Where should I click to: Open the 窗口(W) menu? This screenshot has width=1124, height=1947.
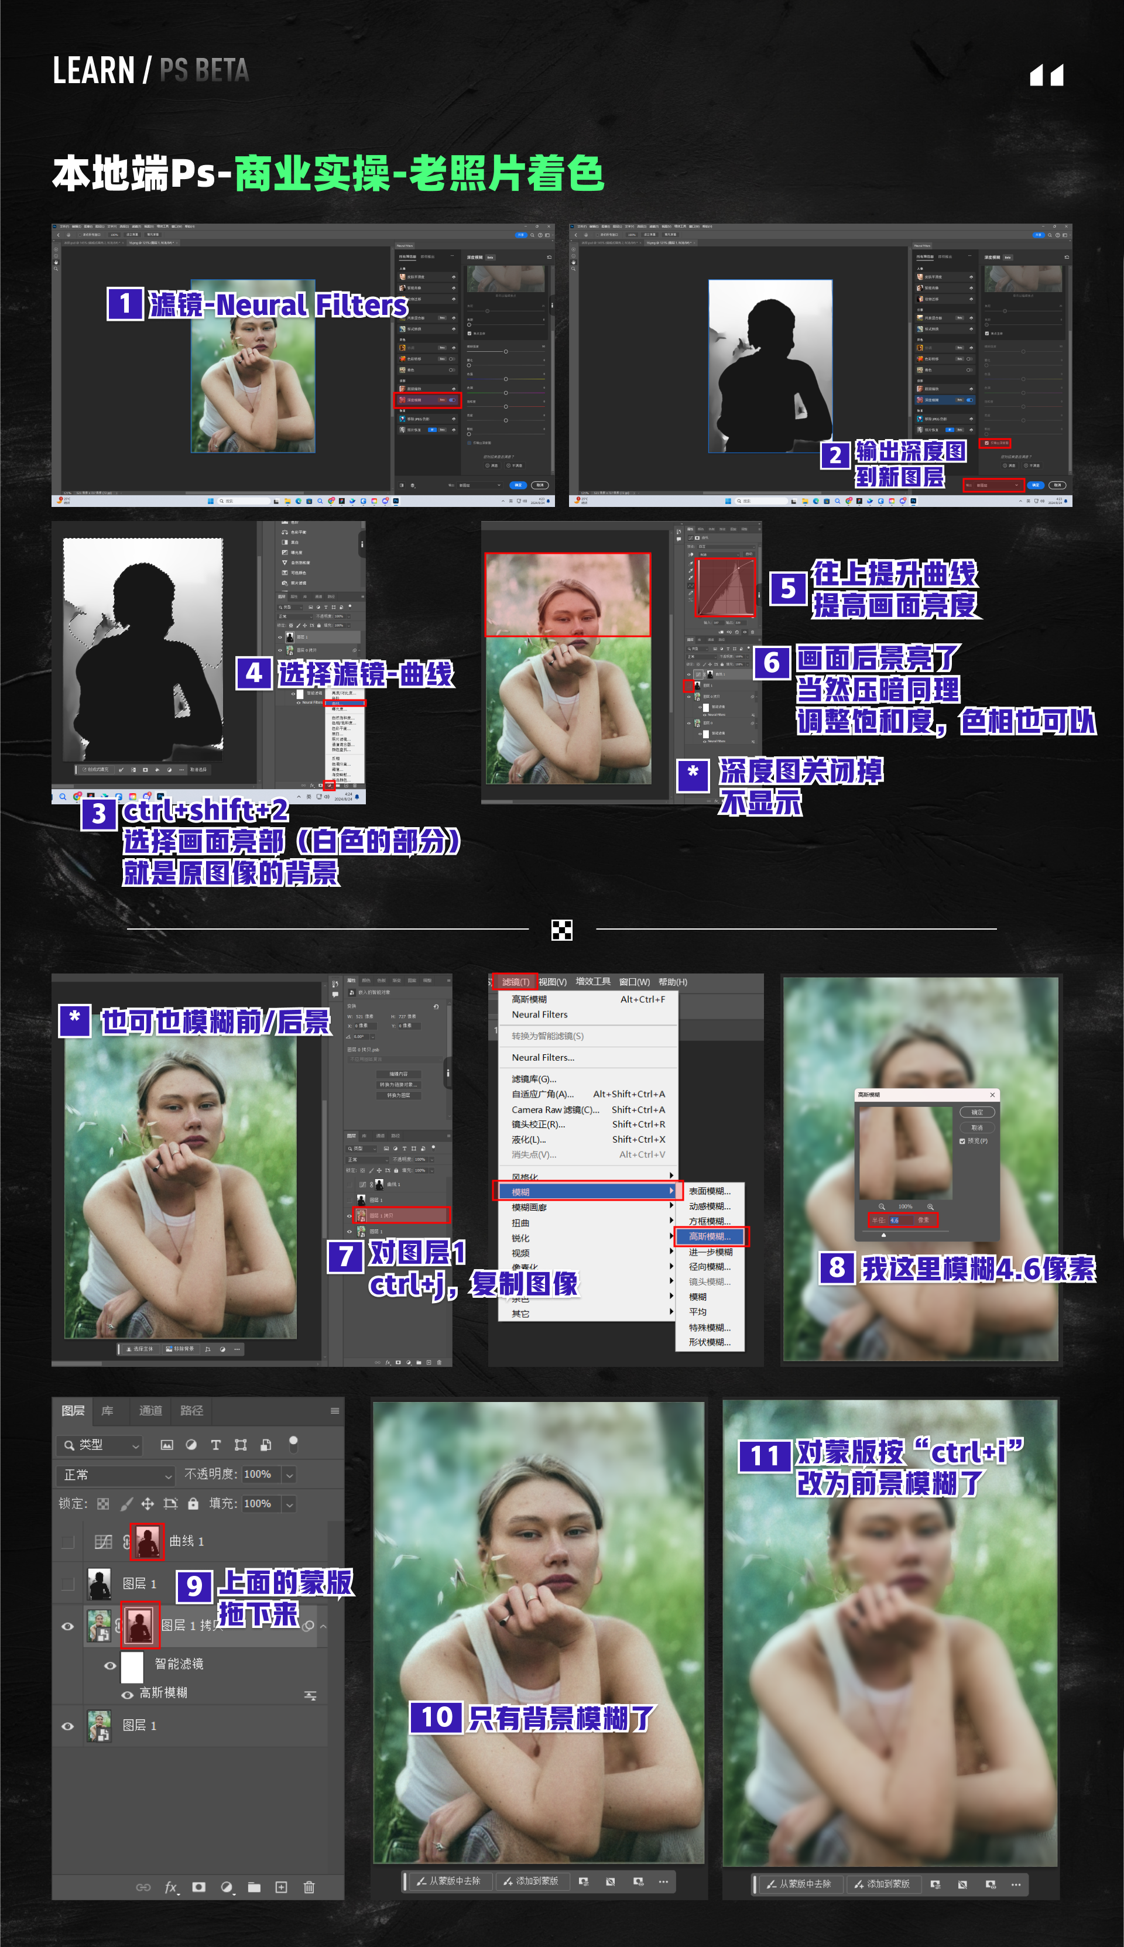634,982
